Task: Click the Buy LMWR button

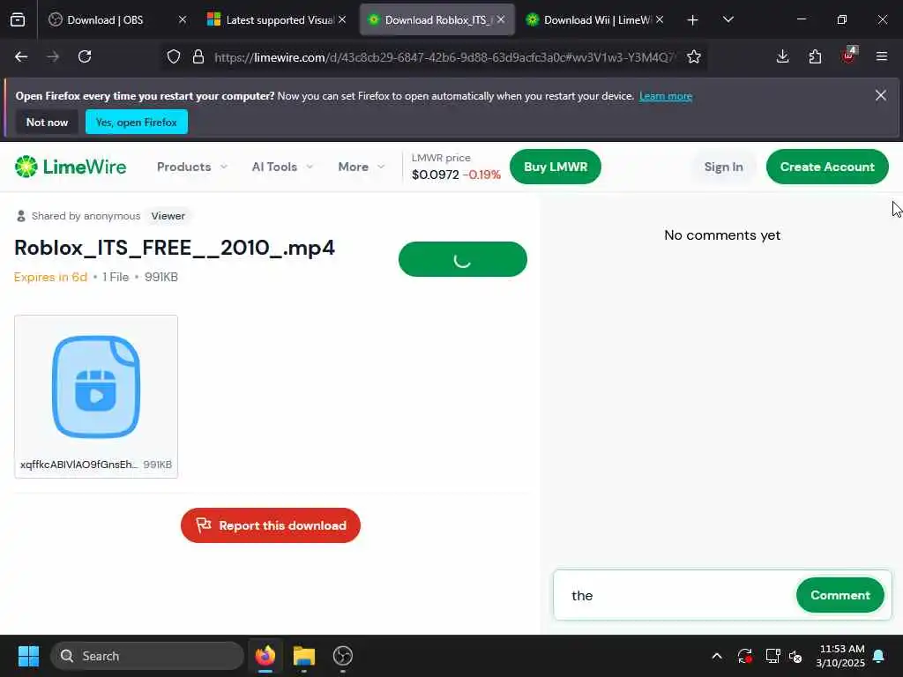Action: (x=556, y=167)
